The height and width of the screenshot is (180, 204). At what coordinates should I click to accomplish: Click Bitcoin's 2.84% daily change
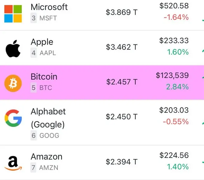177,87
